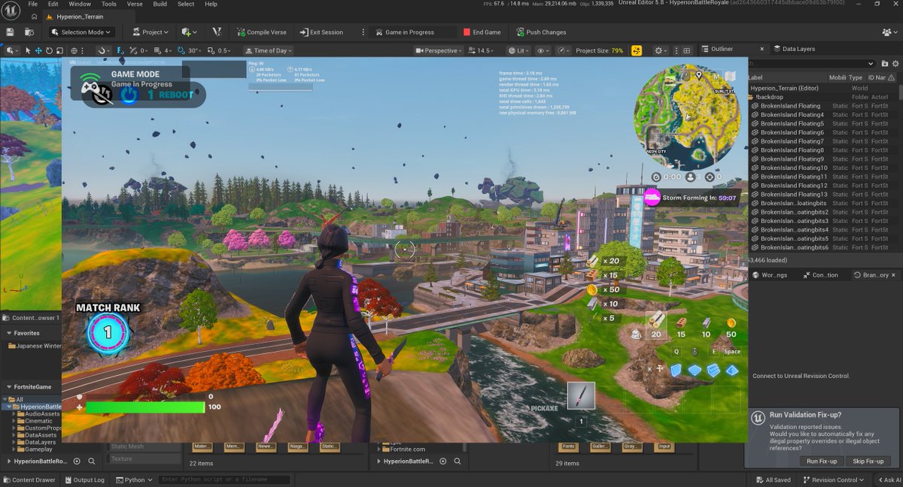Open the Content Drawer
This screenshot has height=487, width=903.
point(29,479)
